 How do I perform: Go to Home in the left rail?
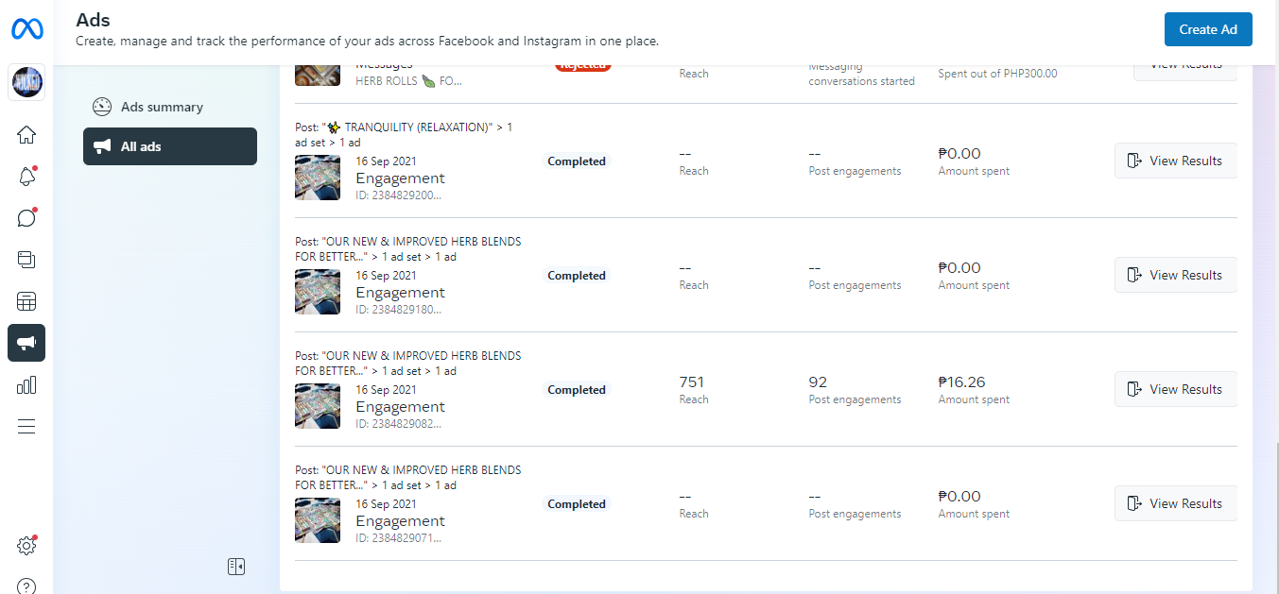[26, 135]
